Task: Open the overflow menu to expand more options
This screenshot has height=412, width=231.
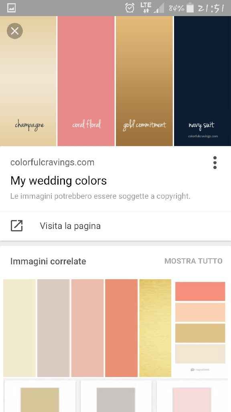Action: click(x=215, y=162)
